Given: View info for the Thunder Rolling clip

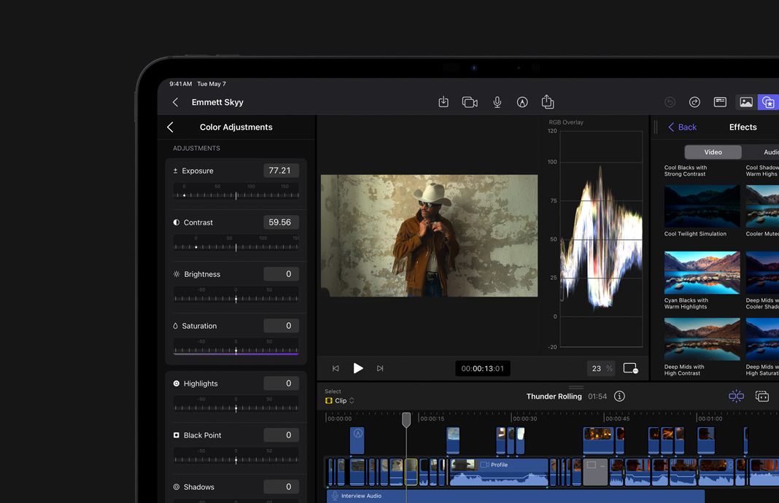Looking at the screenshot, I should [619, 396].
